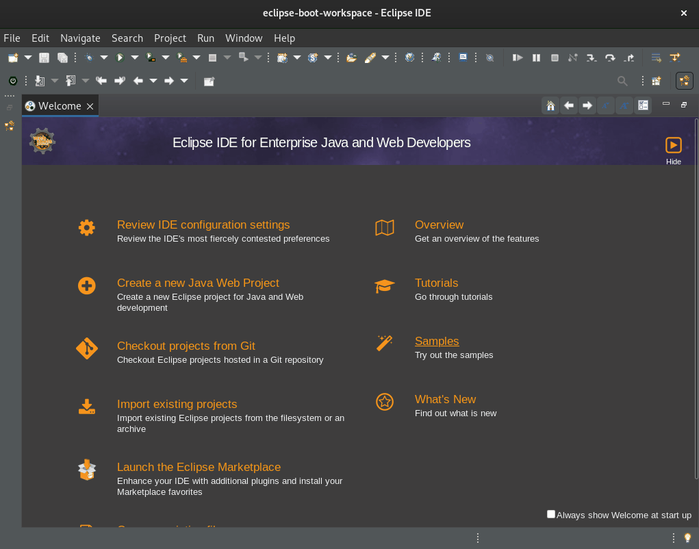The height and width of the screenshot is (549, 699).
Task: Open the Spring Boot Dashboard power icon
Action: tap(13, 81)
